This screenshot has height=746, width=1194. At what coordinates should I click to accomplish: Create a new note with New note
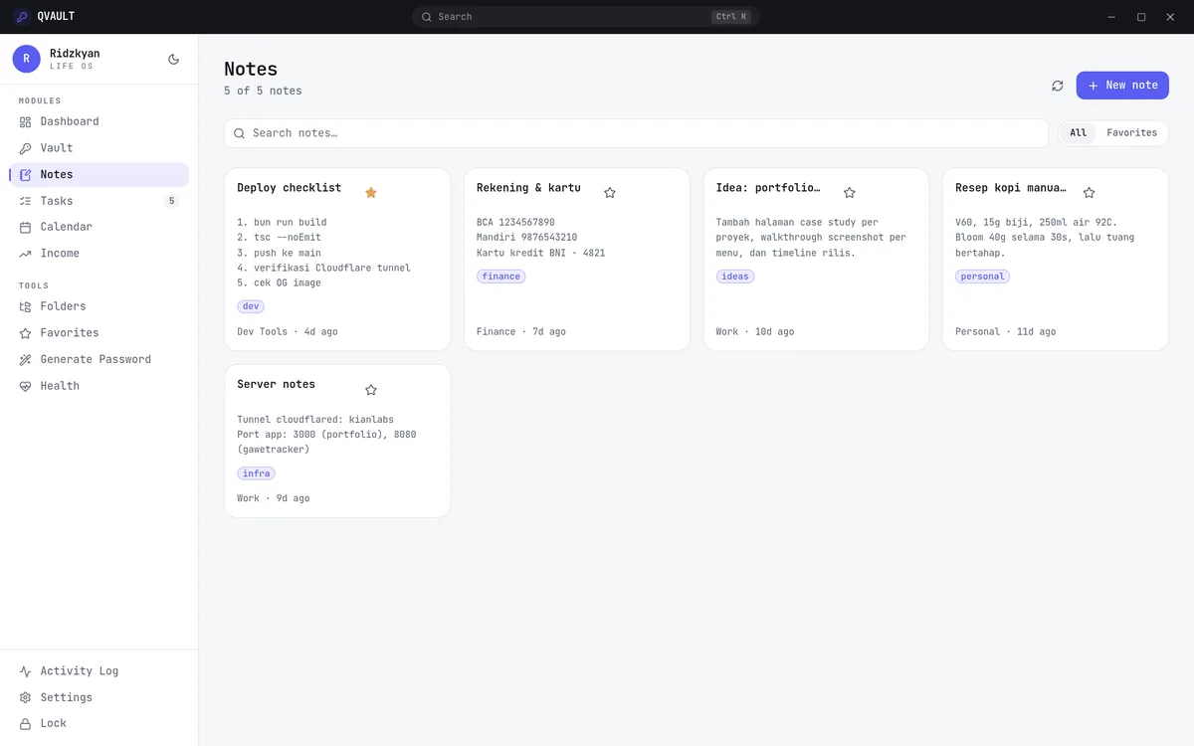(1122, 86)
